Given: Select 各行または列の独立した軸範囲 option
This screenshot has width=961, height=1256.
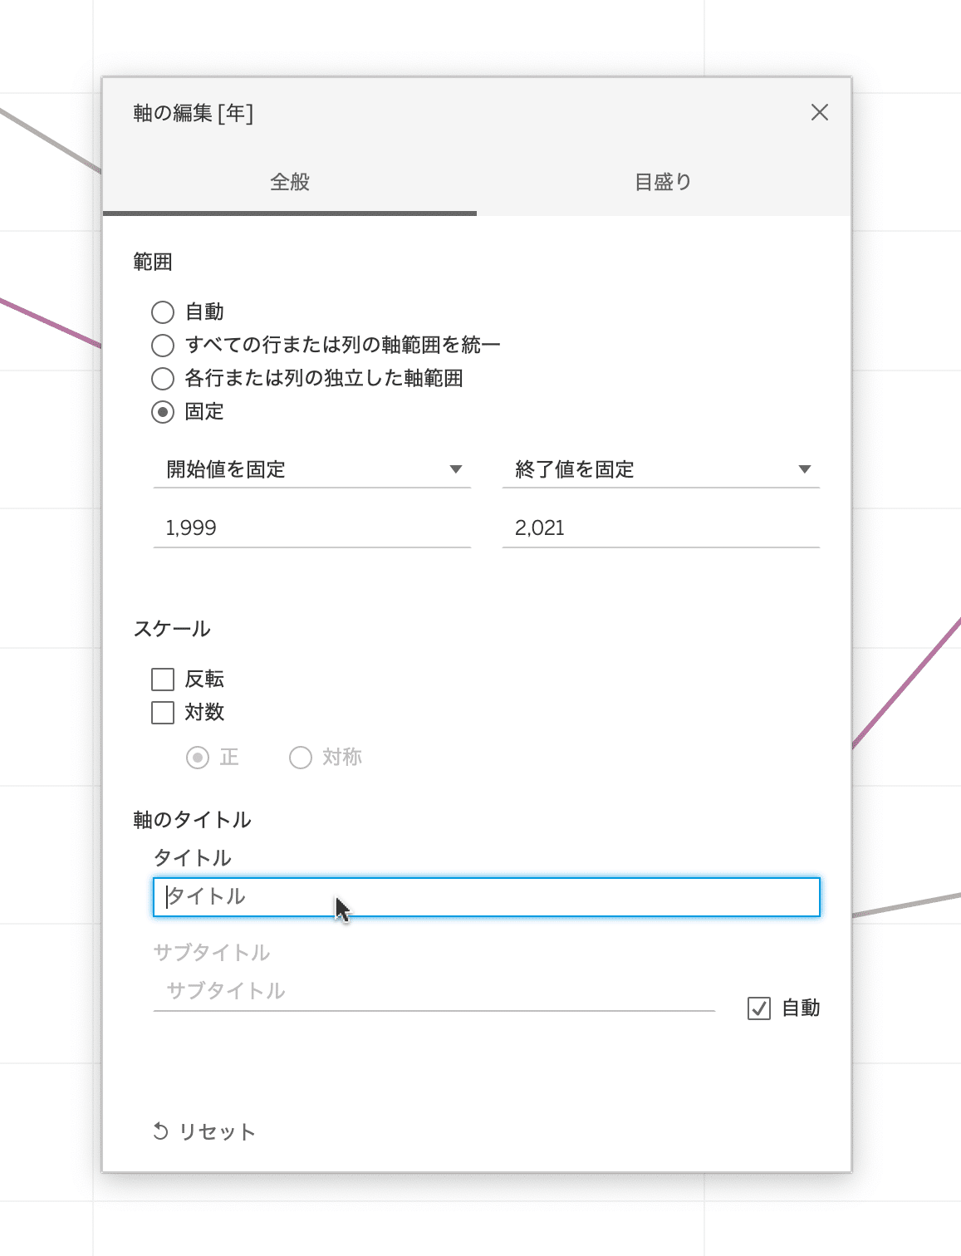Looking at the screenshot, I should point(163,378).
